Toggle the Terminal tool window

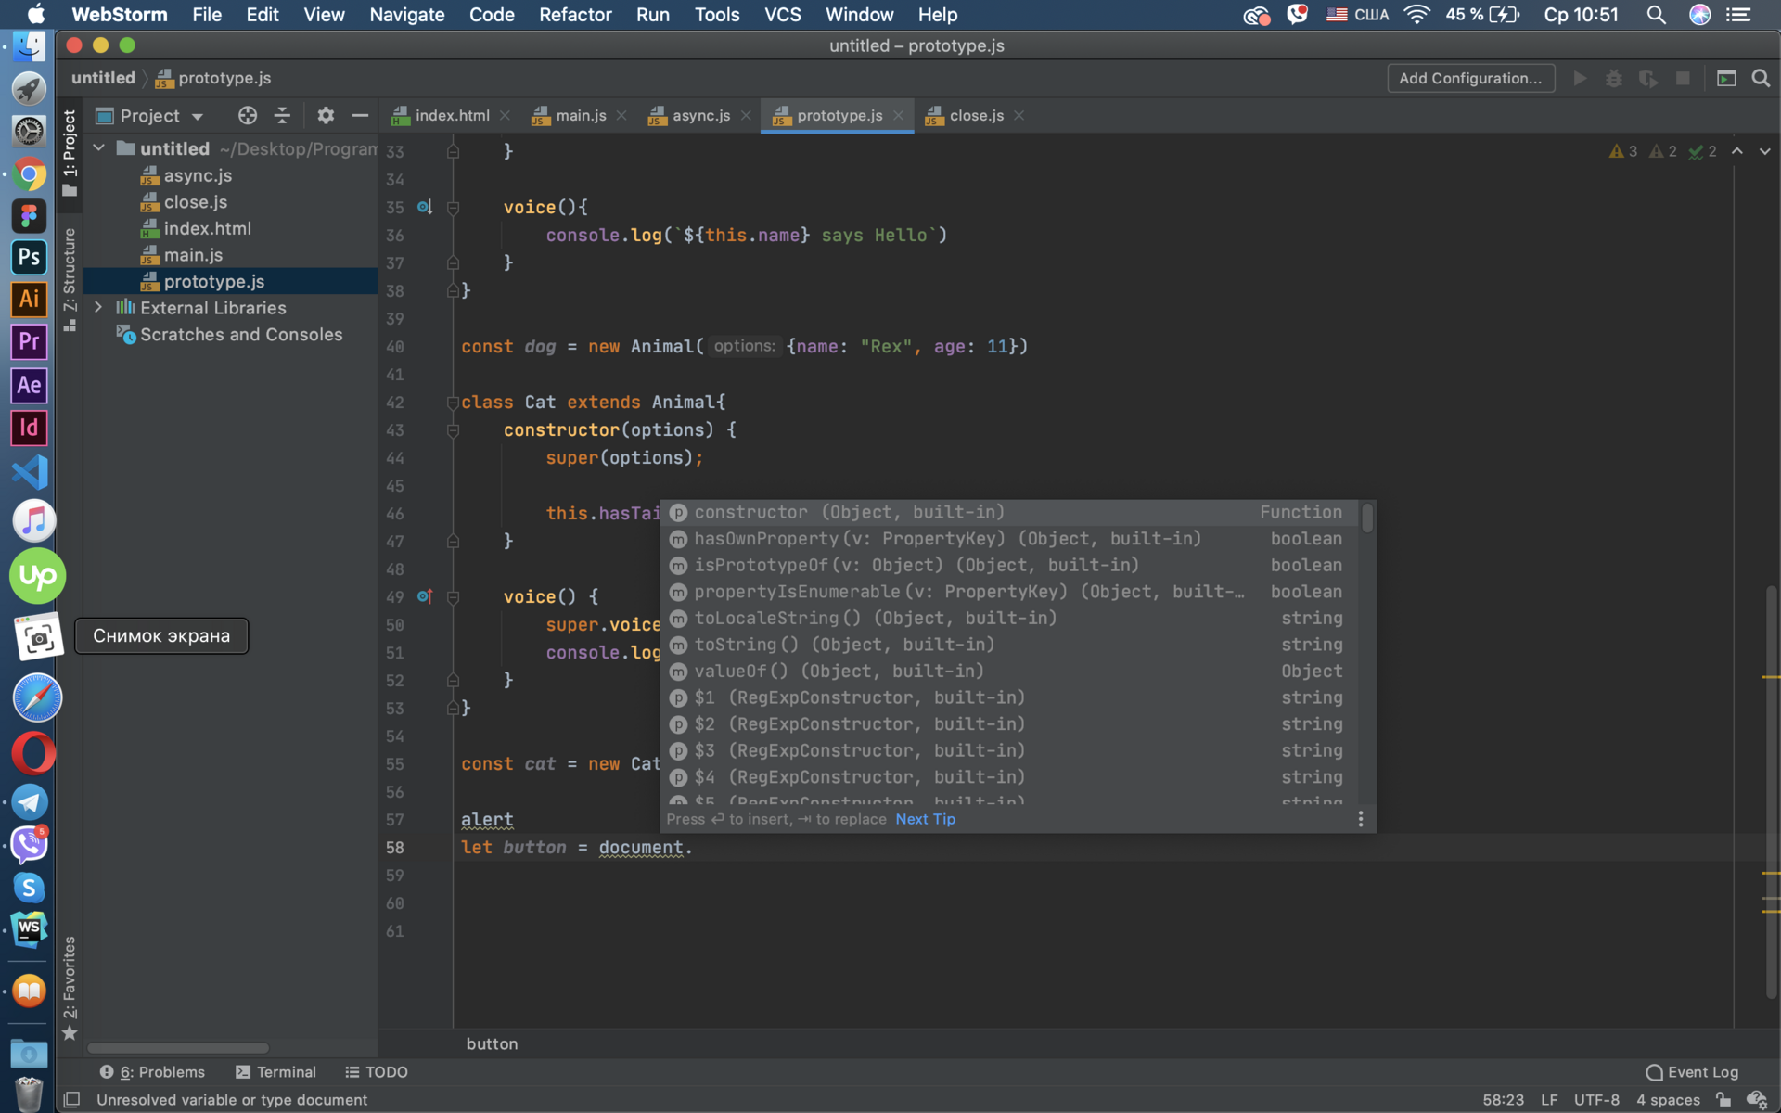coord(275,1072)
